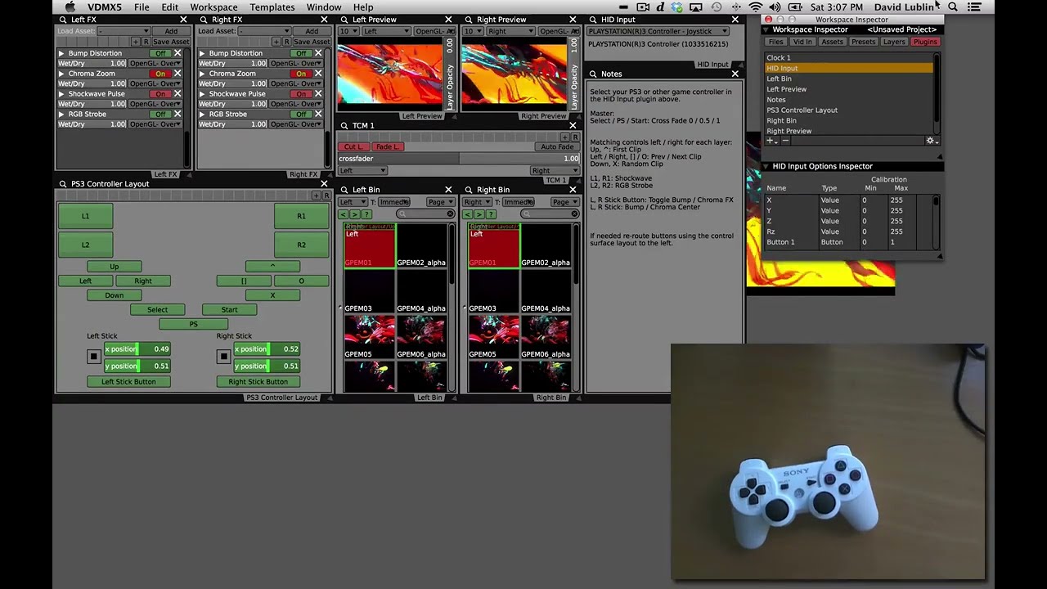1047x589 pixels.
Task: Toggle Bump Distortion Off switch in Left FX
Action: coord(161,53)
